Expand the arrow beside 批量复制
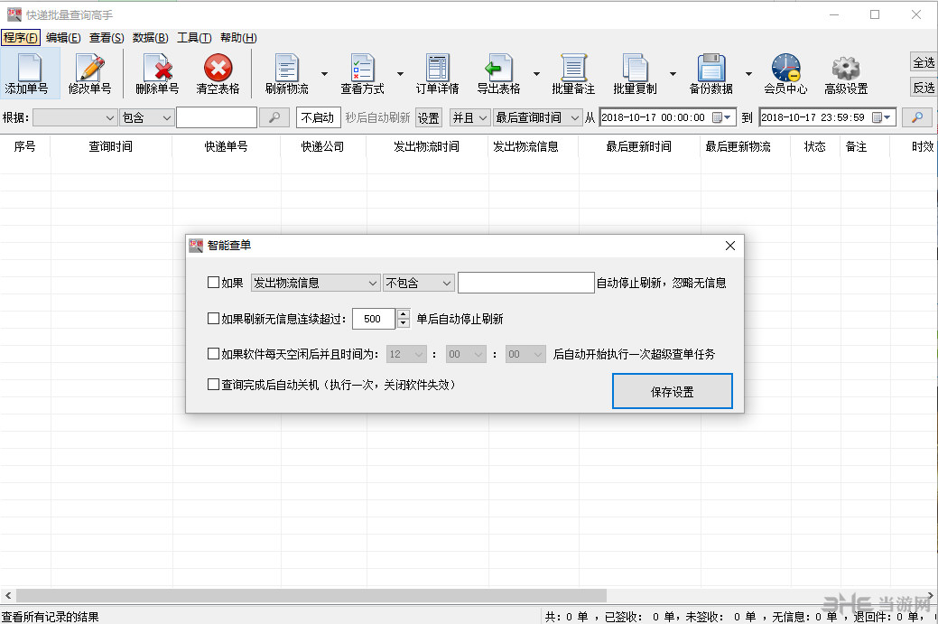This screenshot has width=938, height=624. [673, 73]
